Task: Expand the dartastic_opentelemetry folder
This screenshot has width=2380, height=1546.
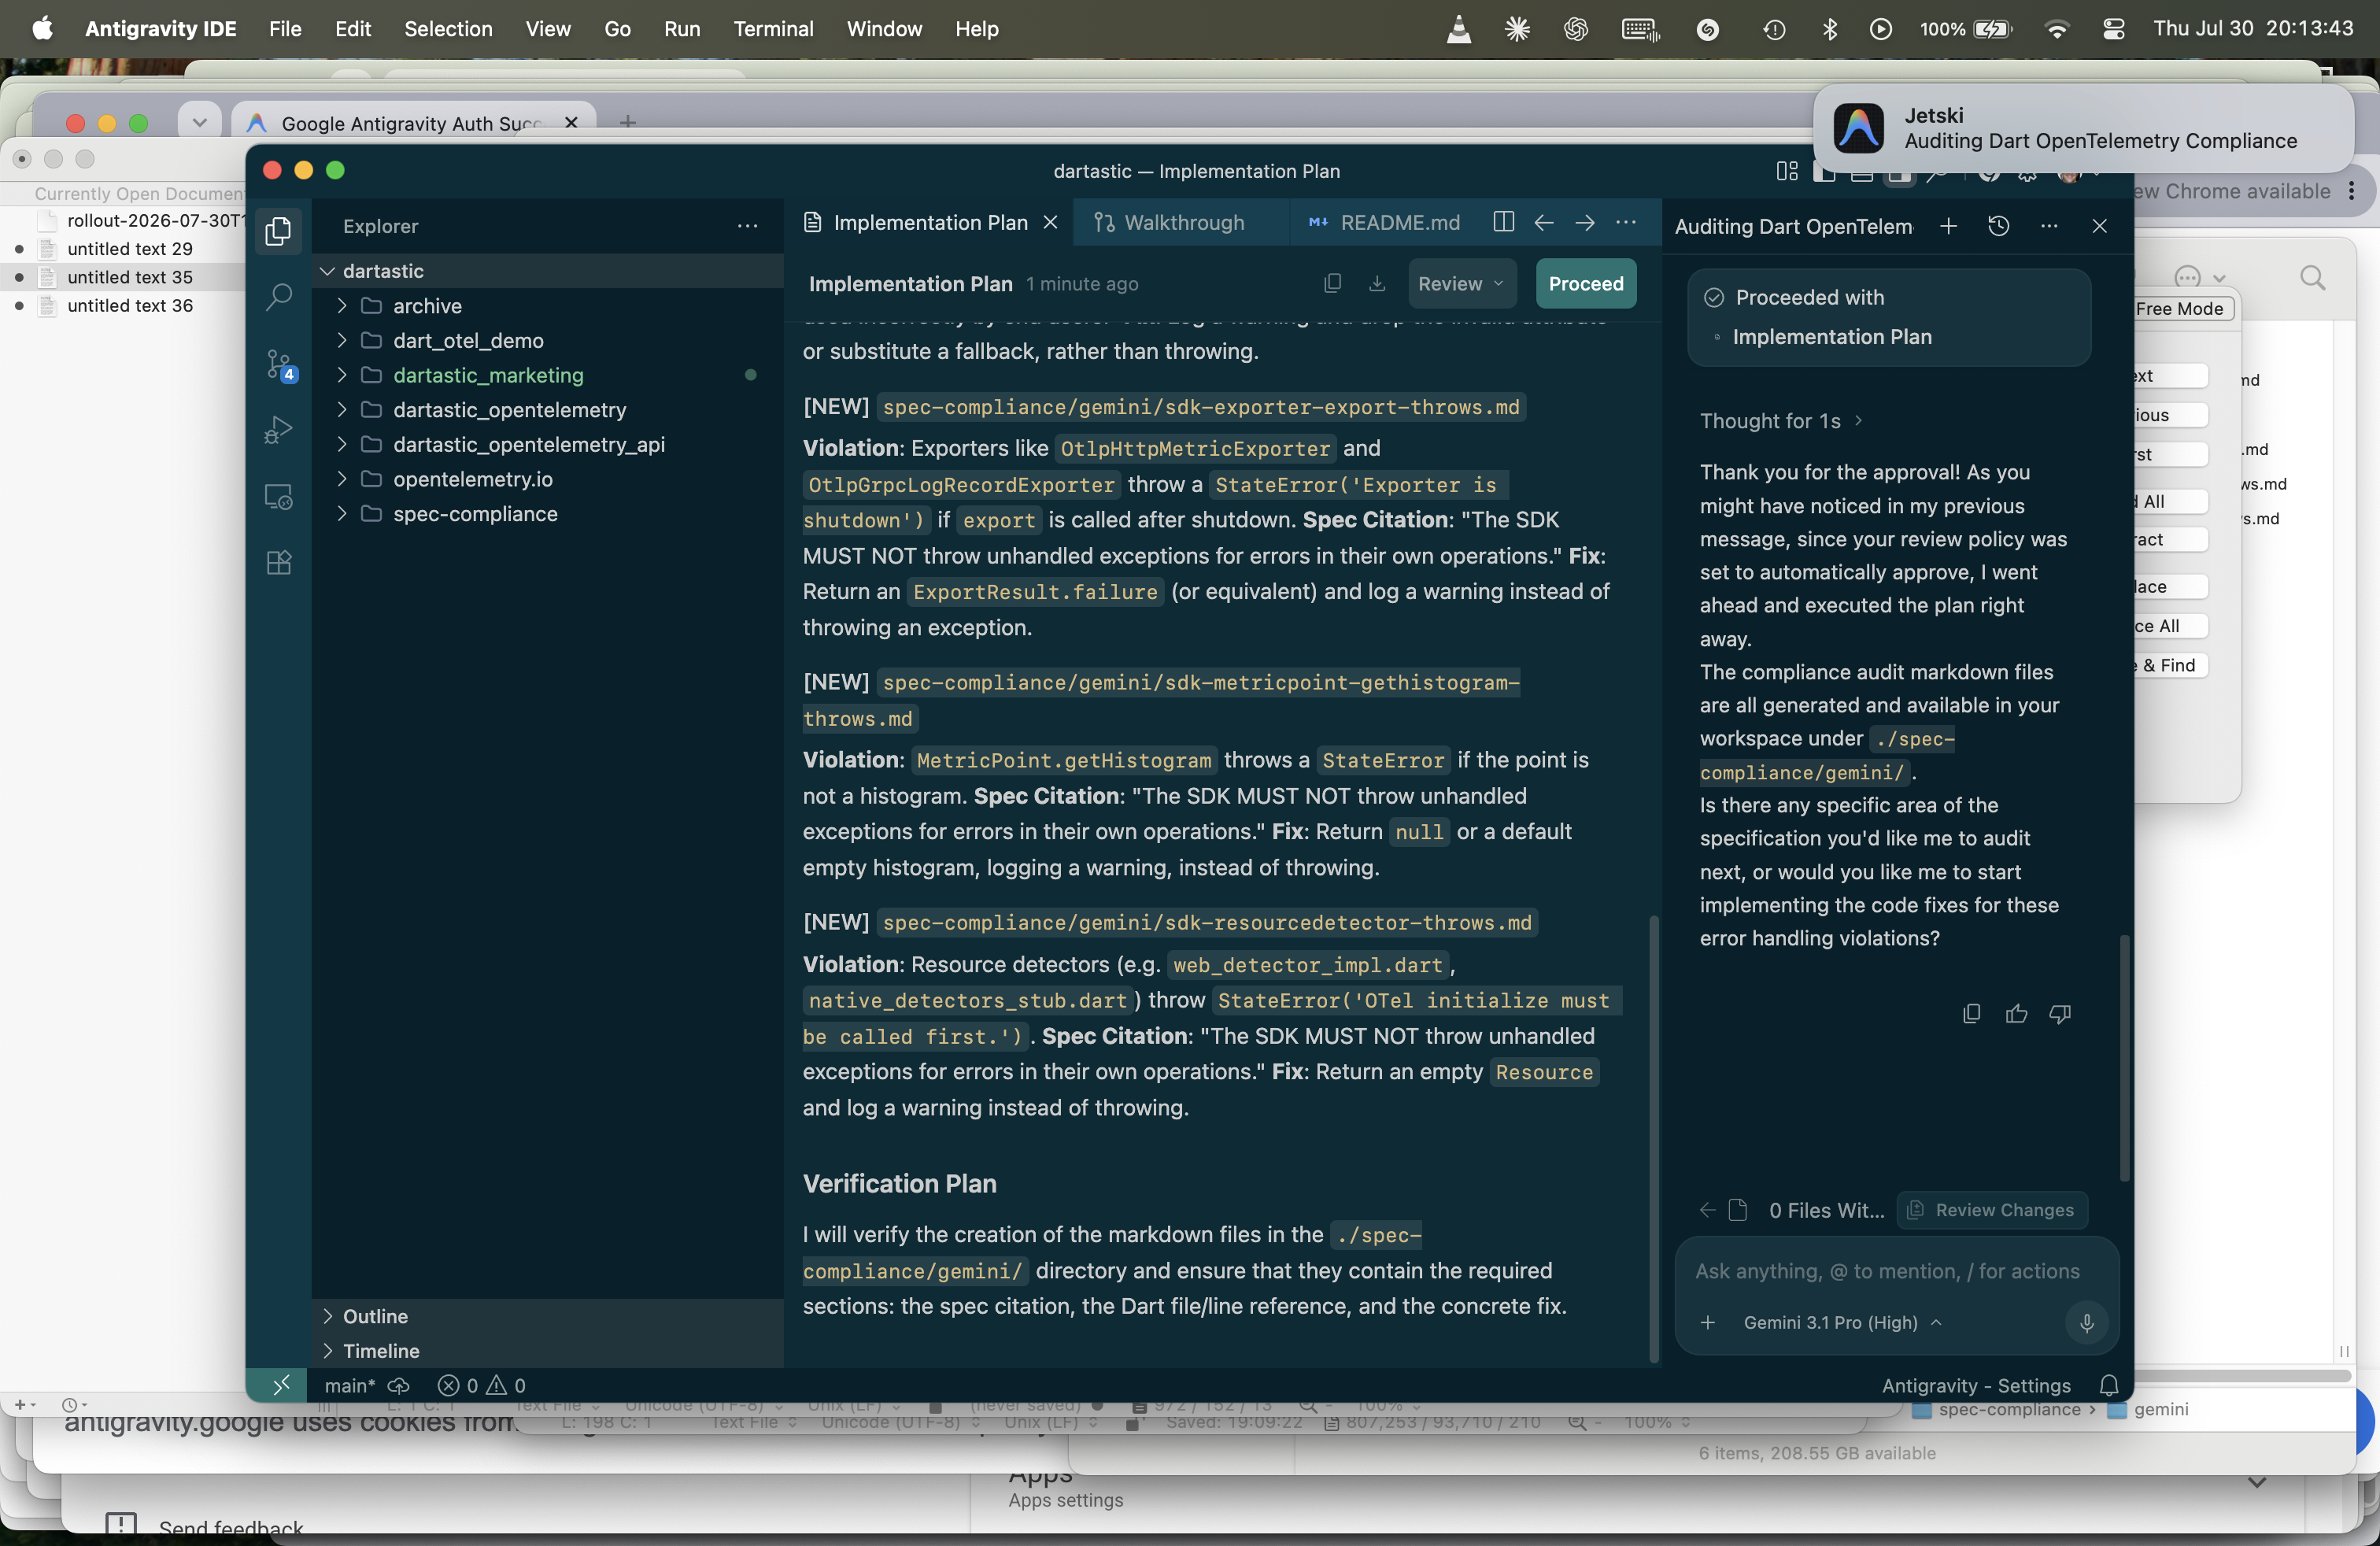Action: tap(341, 409)
